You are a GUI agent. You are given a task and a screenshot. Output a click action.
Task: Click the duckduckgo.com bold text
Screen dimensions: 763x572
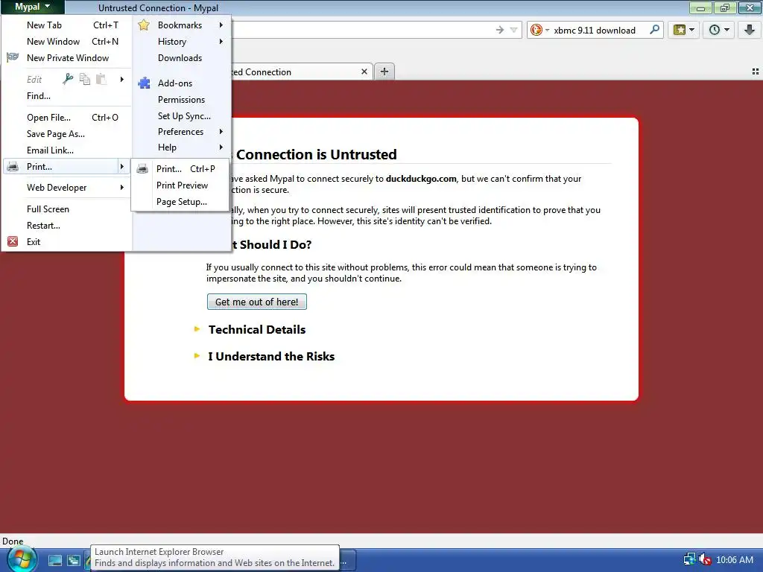pos(421,179)
